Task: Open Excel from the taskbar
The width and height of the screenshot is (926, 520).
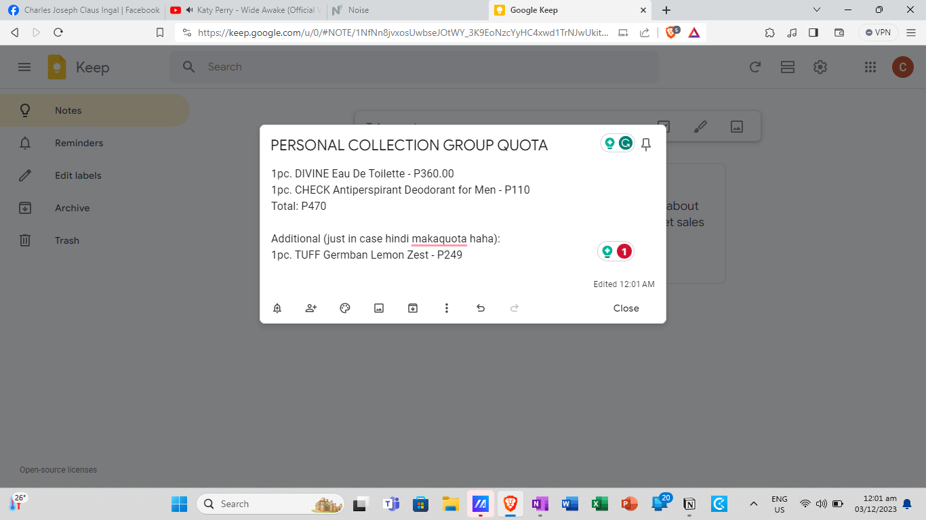Action: click(599, 504)
